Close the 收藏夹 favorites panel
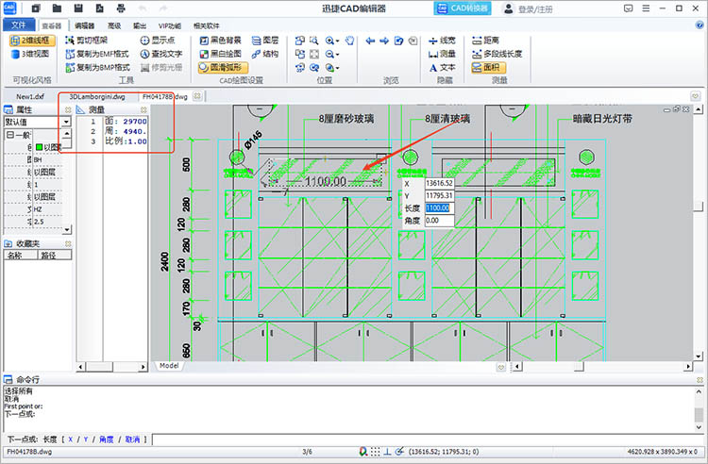 pos(68,243)
